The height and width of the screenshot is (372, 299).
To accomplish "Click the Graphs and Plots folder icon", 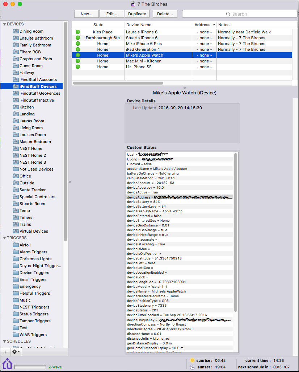I will (x=16, y=59).
